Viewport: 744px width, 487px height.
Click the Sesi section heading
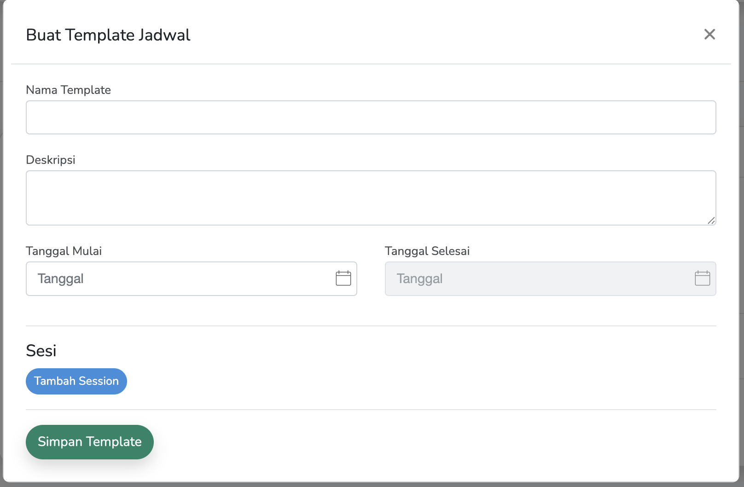41,351
